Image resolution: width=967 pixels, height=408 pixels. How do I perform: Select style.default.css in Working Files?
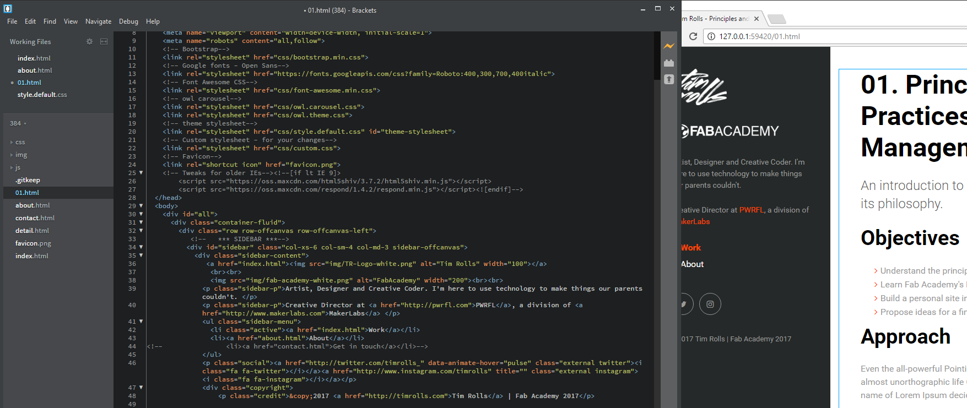42,95
